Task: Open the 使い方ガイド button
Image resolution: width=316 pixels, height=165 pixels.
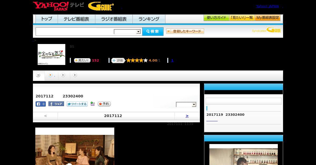Action: point(216,18)
